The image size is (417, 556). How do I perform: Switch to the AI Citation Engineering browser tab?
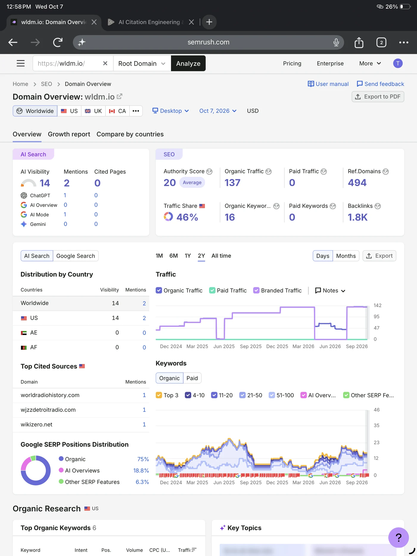click(146, 22)
